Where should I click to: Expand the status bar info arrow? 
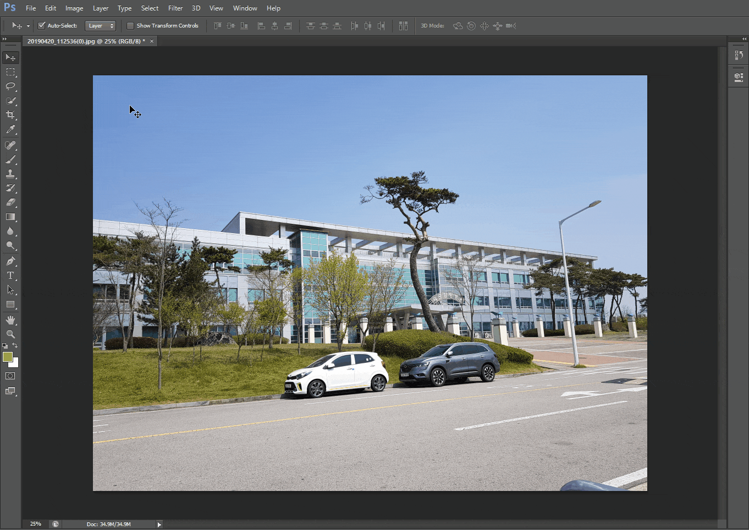159,525
